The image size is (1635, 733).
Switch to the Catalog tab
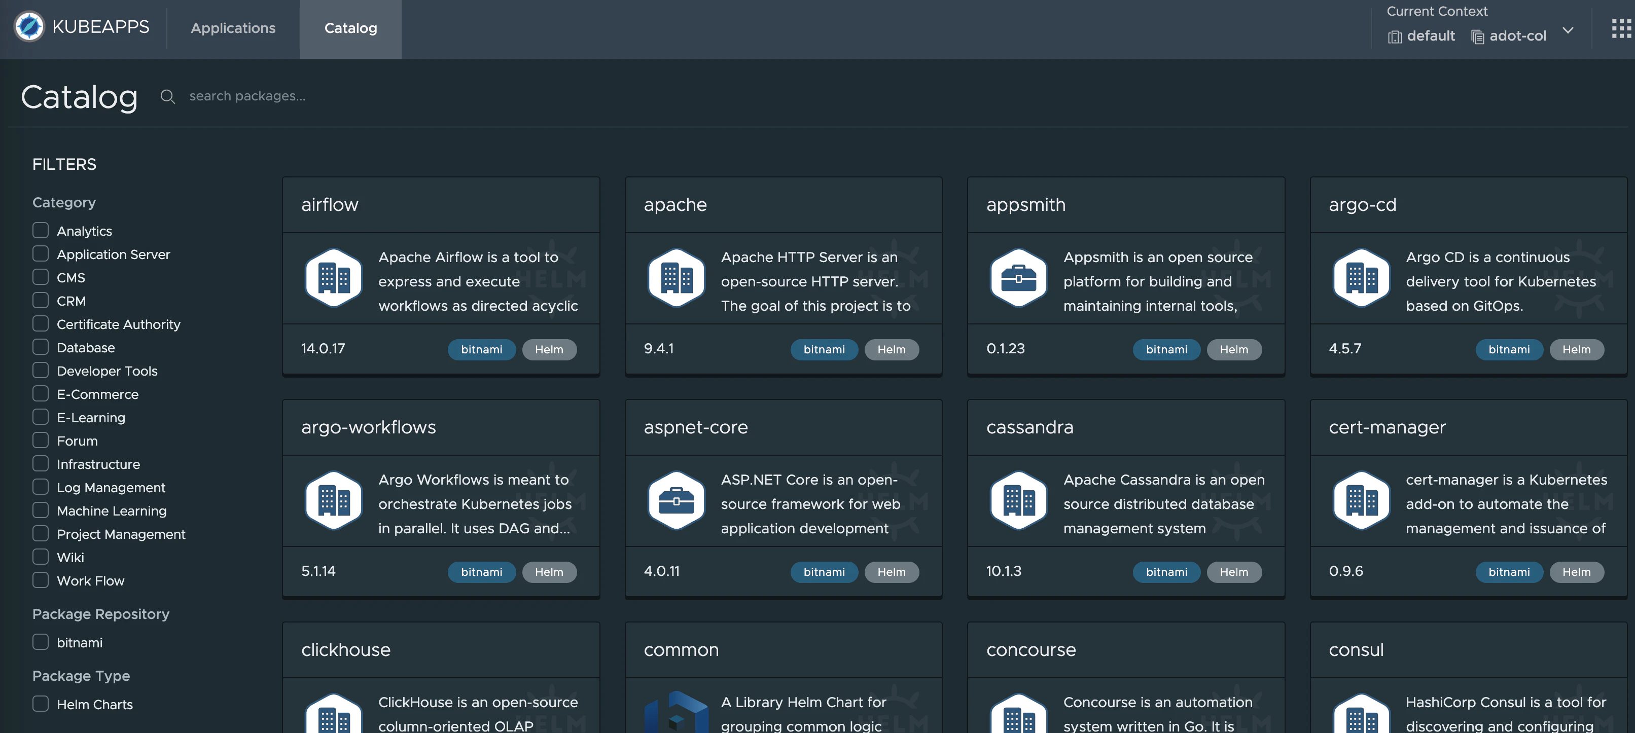(350, 28)
